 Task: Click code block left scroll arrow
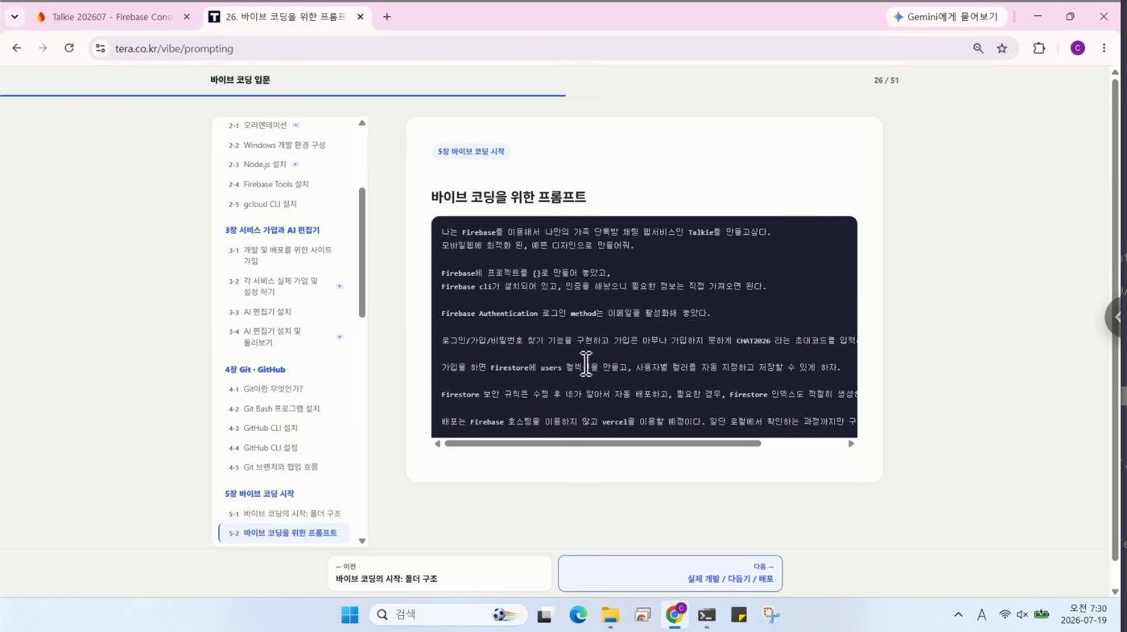pyautogui.click(x=437, y=444)
